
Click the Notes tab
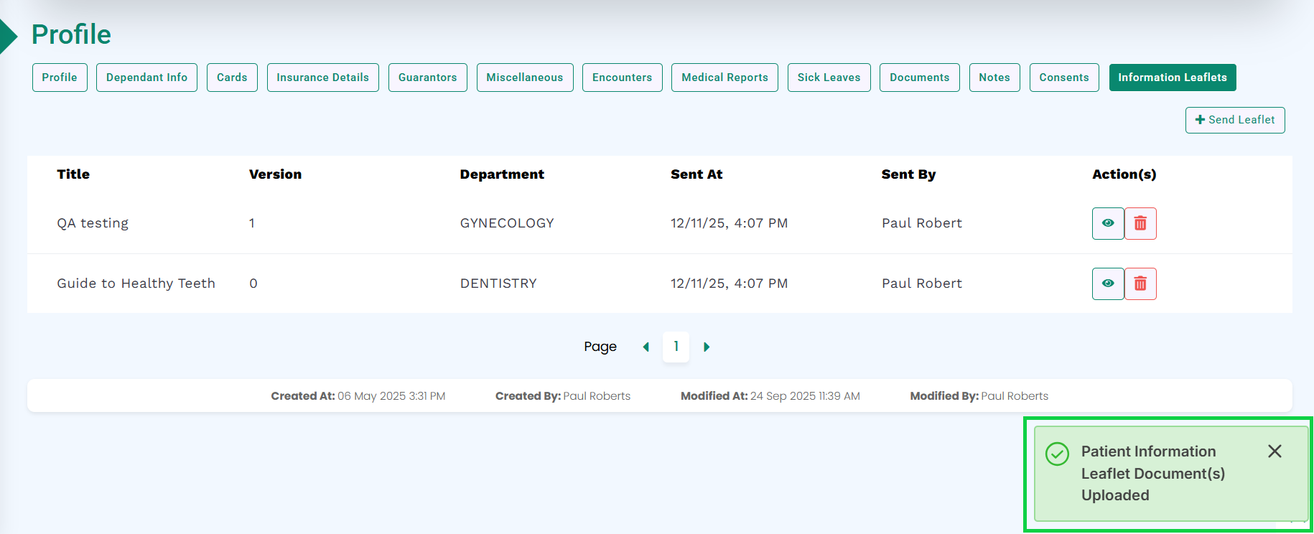click(994, 78)
